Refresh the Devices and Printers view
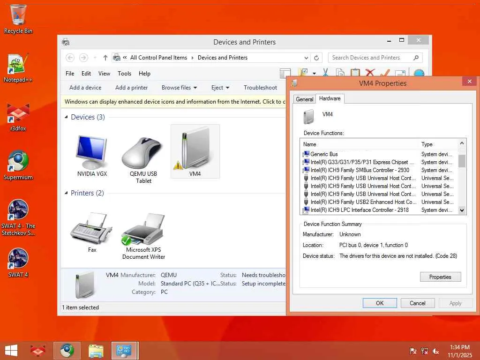 tap(316, 58)
